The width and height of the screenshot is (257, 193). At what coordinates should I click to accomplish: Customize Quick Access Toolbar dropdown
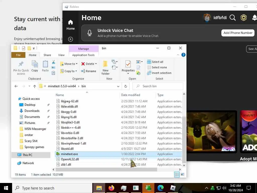pyautogui.click(x=34, y=48)
